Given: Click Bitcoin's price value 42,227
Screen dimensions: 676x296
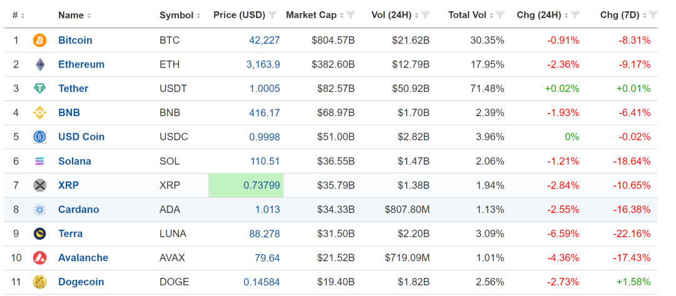Looking at the screenshot, I should tap(264, 41).
